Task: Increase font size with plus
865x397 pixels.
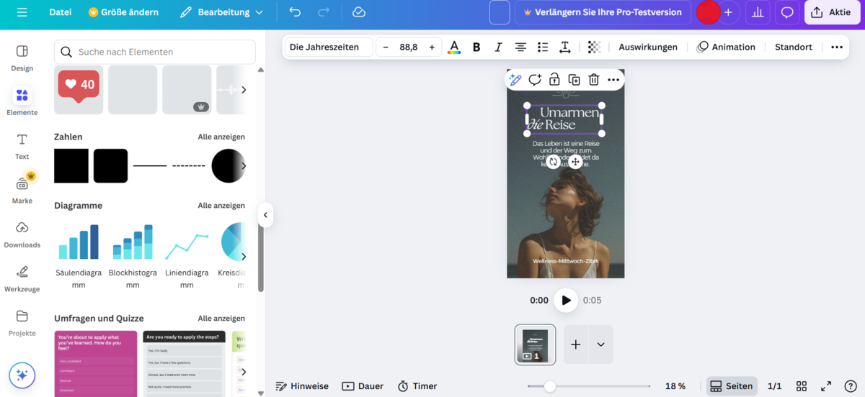Action: [x=432, y=47]
